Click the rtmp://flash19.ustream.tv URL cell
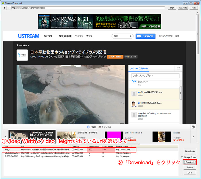The height and width of the screenshot is (179, 201). click(x=46, y=150)
